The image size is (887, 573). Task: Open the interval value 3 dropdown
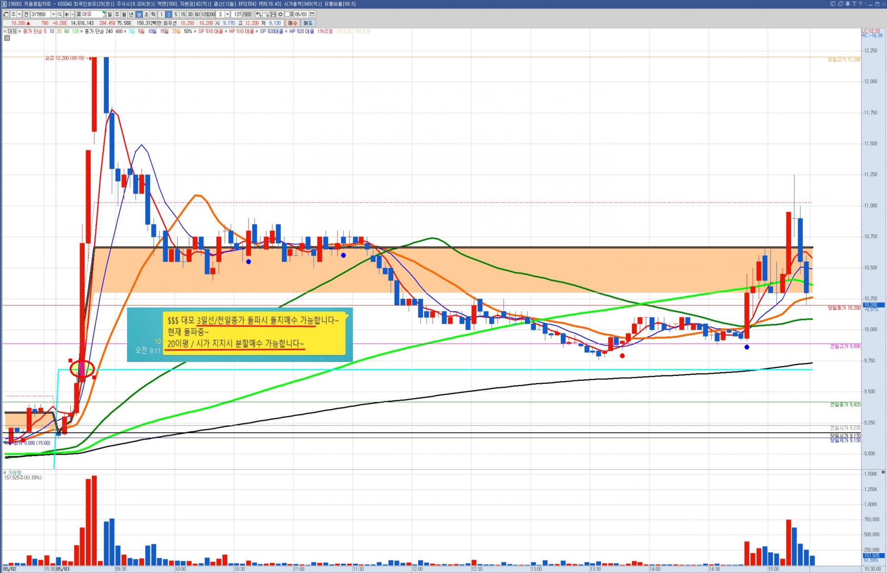(x=227, y=14)
